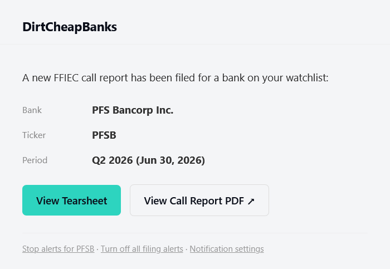Stop alerts for PFSB
The height and width of the screenshot is (269, 390).
pos(58,249)
